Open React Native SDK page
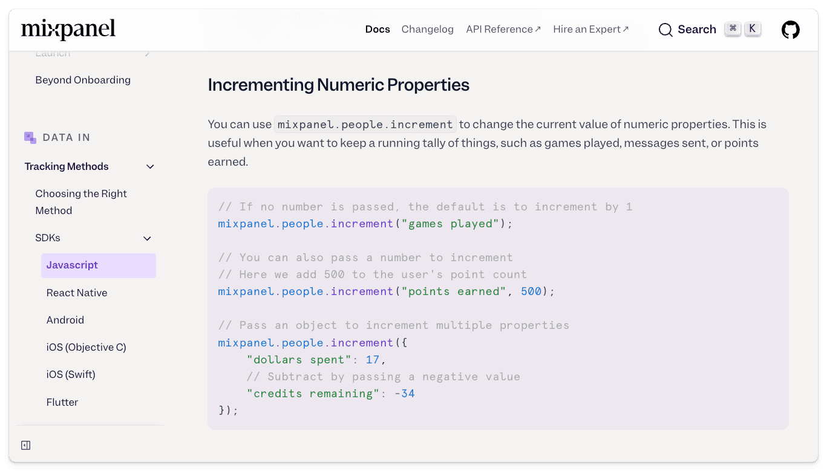Viewport: 827px width, 471px height. (77, 293)
